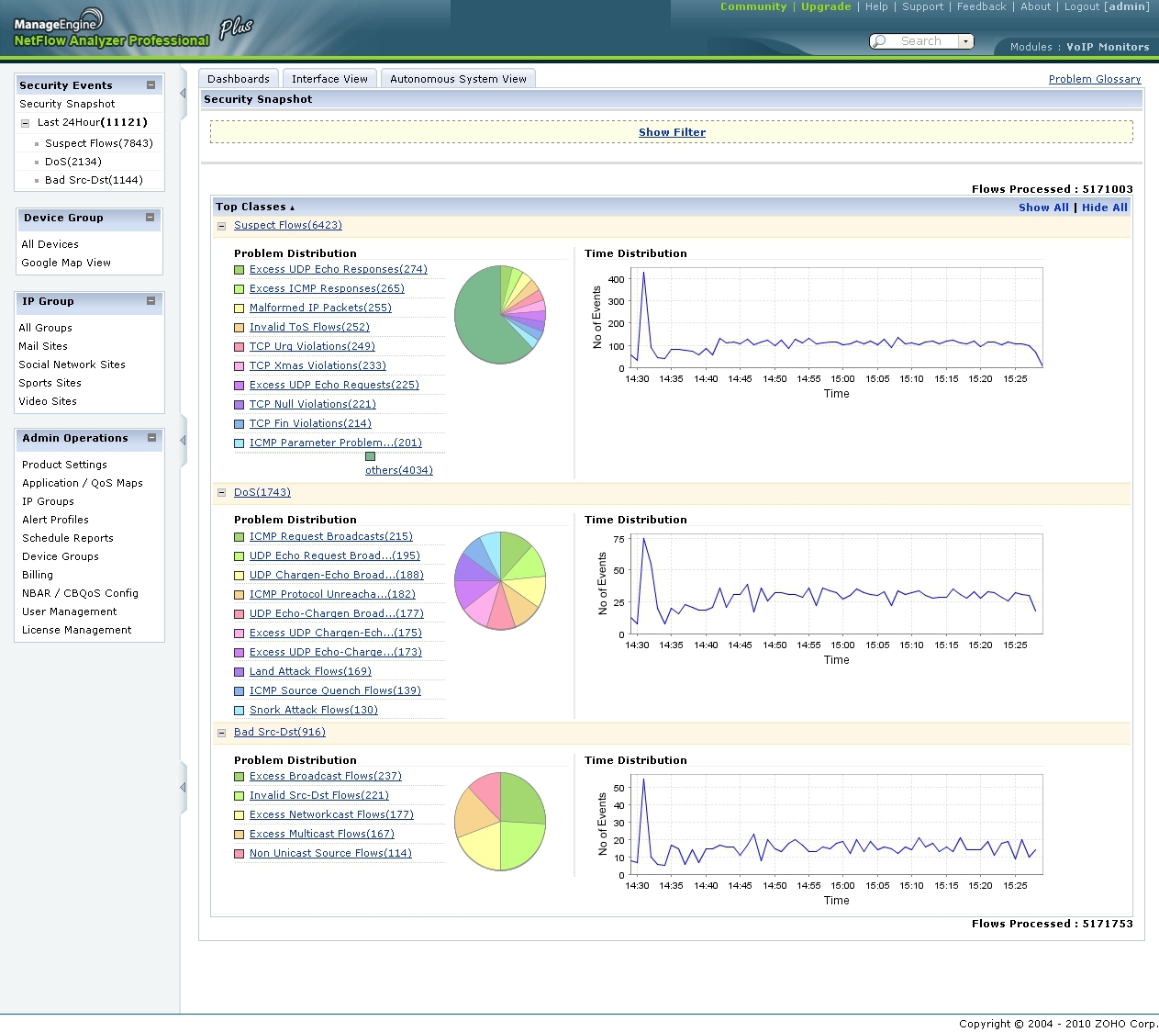Click swatch beside TCP Fin Violations(214)
The image size is (1159, 1032).
[239, 424]
